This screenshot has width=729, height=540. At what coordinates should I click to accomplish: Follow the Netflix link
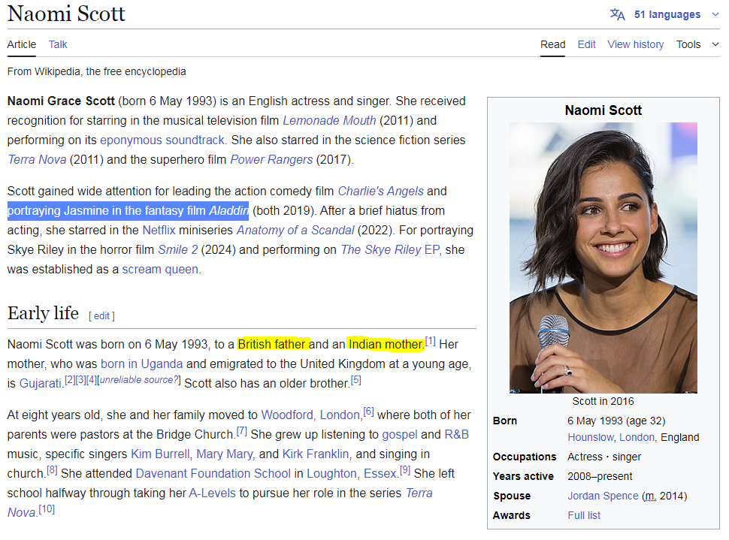point(159,230)
